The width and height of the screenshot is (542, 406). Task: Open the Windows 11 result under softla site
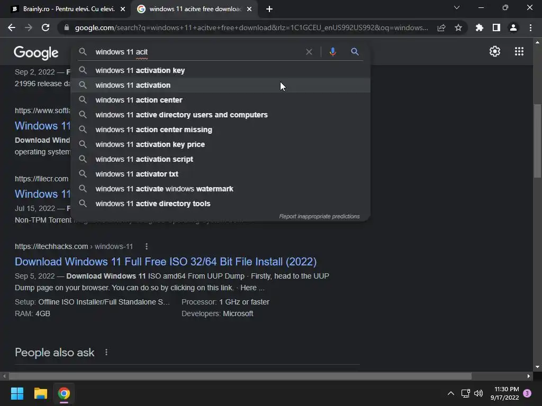coord(42,126)
